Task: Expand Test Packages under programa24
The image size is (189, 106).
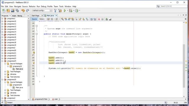Action: click(5, 72)
